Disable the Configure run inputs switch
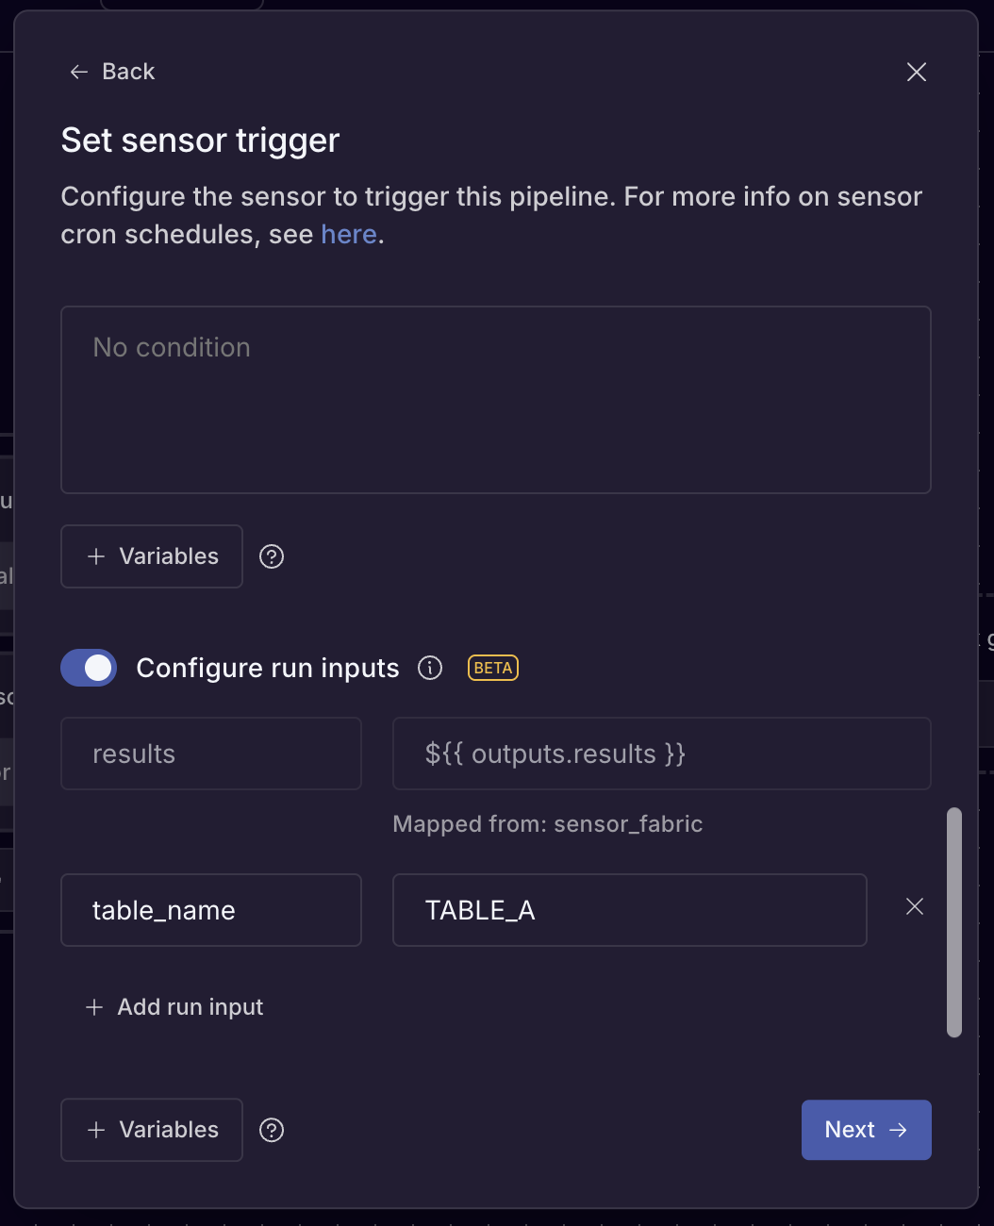Viewport: 994px width, 1226px height. click(x=89, y=668)
